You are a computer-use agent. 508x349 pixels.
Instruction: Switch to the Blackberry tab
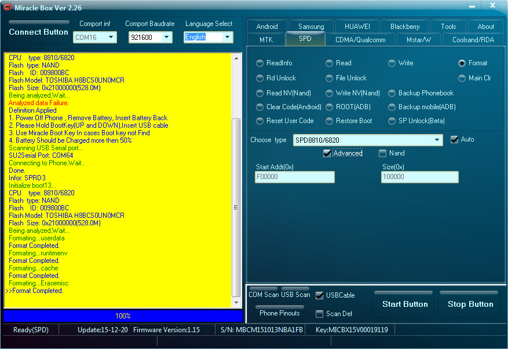pos(405,27)
